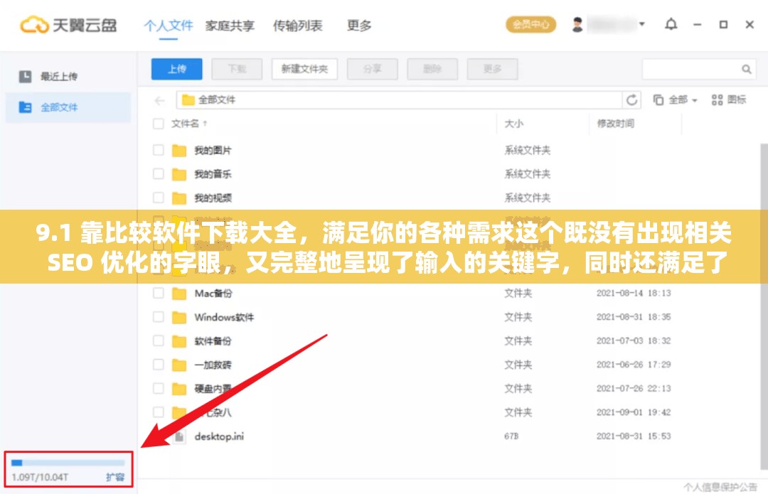Click the 我的图片 folder icon

[179, 150]
